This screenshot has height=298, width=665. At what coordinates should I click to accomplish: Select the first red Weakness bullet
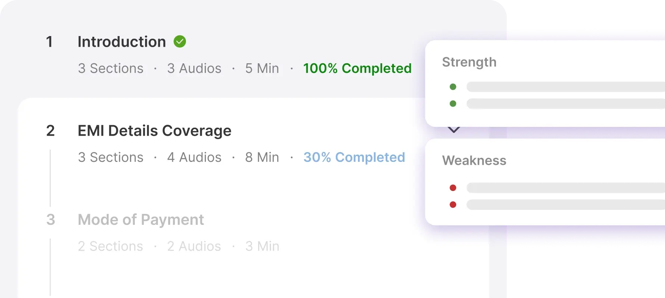pos(453,188)
